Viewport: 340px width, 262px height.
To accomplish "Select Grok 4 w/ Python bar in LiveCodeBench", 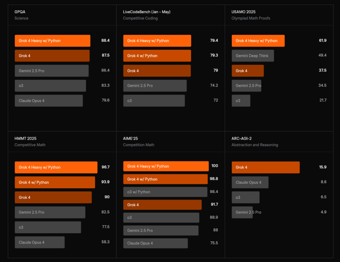I will [157, 56].
